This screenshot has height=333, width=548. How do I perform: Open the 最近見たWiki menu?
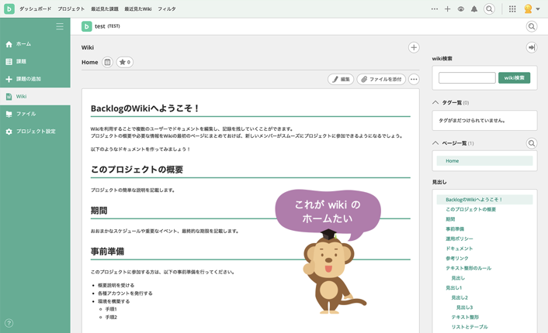[x=138, y=9]
